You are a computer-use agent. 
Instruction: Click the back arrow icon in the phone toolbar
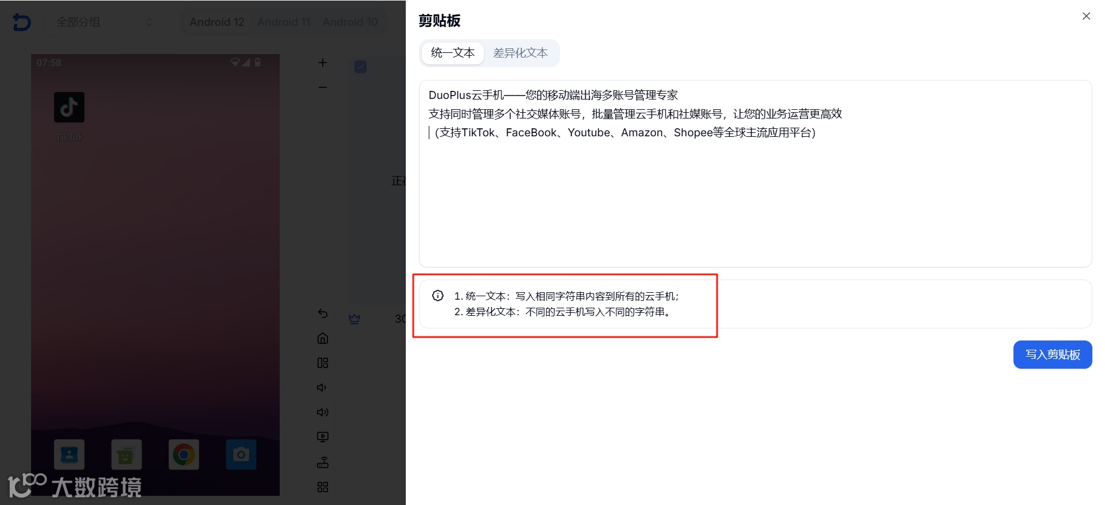click(x=323, y=313)
